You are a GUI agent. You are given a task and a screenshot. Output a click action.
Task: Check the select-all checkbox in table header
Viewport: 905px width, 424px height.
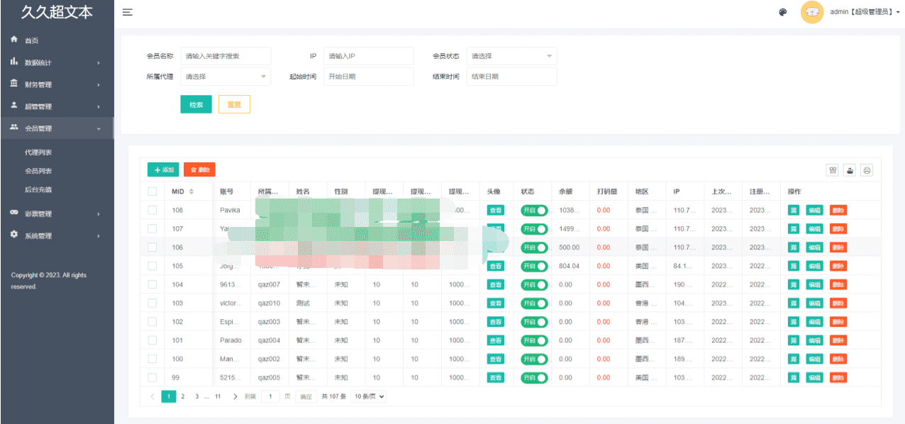152,191
